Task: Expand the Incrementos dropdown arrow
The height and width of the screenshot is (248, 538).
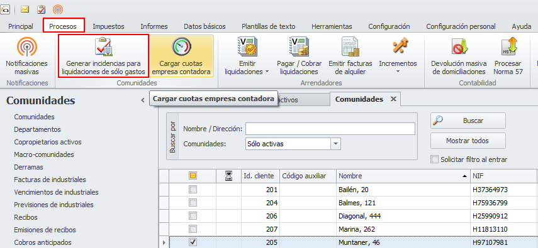Action: (x=398, y=72)
